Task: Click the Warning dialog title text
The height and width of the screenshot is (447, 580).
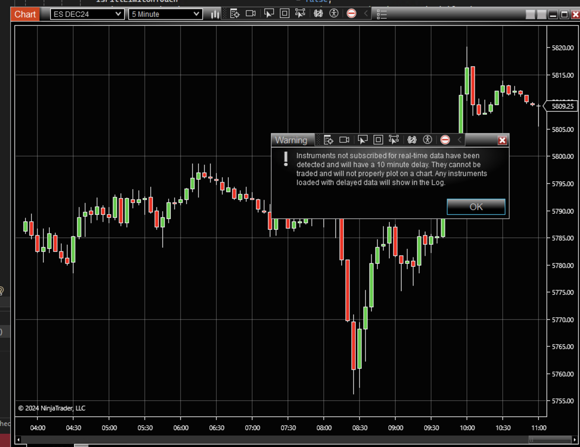Action: pos(291,140)
